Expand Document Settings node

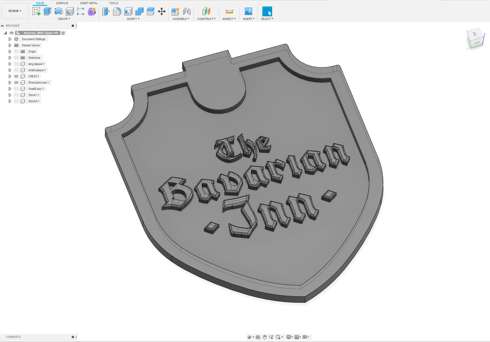(10, 39)
